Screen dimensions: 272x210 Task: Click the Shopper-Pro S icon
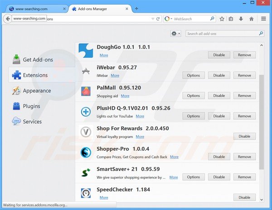coord(86,152)
